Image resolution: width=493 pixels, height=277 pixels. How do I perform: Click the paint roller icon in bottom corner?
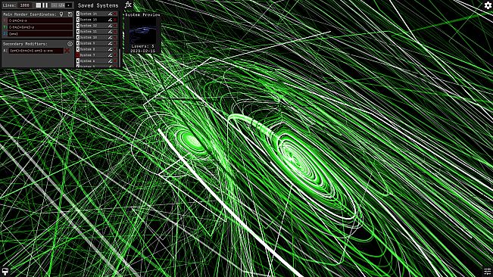click(x=5, y=271)
